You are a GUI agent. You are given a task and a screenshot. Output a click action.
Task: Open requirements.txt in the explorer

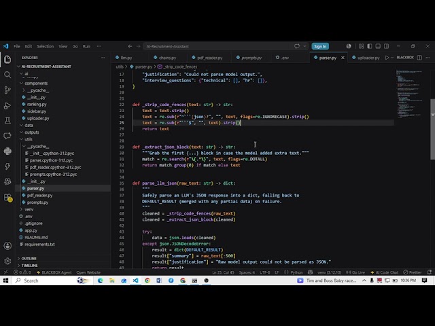39,244
